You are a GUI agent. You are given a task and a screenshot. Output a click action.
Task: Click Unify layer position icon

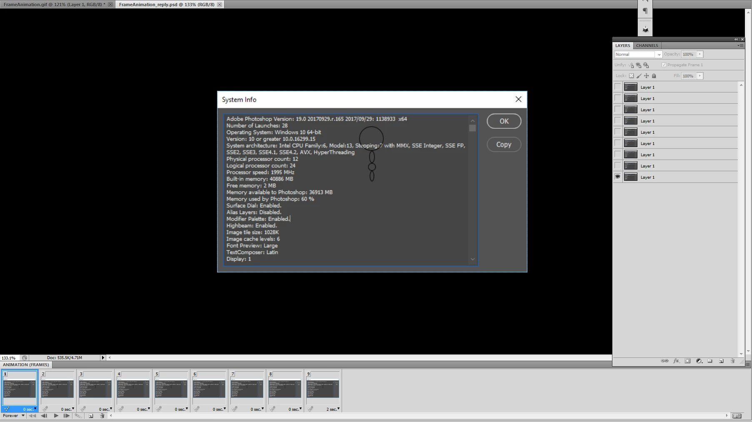pos(631,65)
